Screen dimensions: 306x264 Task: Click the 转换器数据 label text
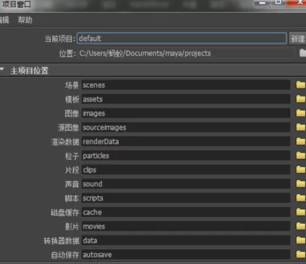coord(62,241)
